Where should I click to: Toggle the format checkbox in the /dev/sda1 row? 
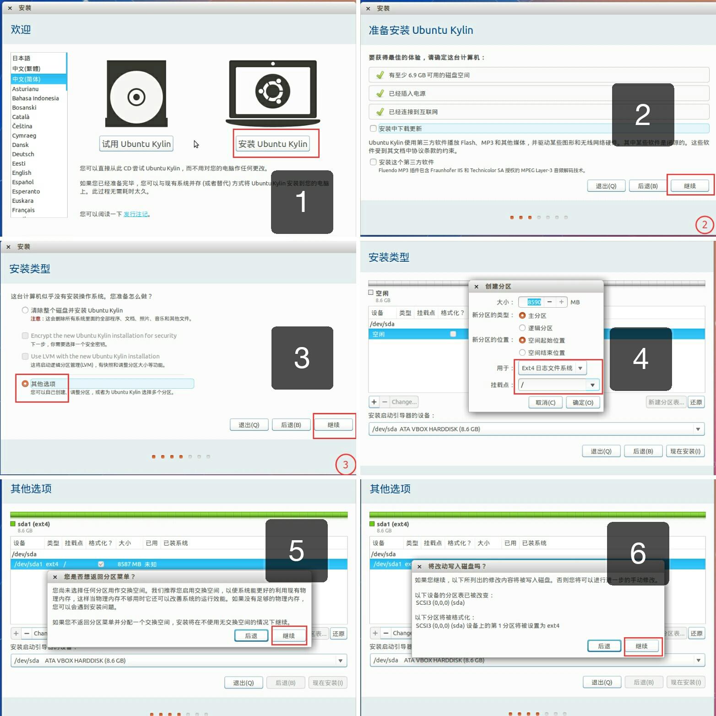(101, 564)
